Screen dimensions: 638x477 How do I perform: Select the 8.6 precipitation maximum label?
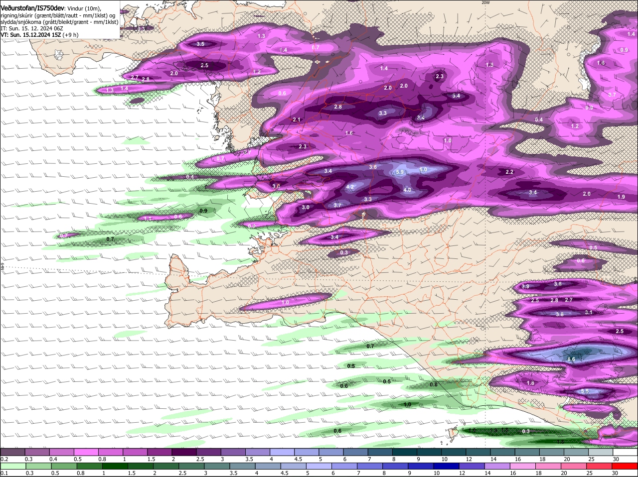coord(572,359)
